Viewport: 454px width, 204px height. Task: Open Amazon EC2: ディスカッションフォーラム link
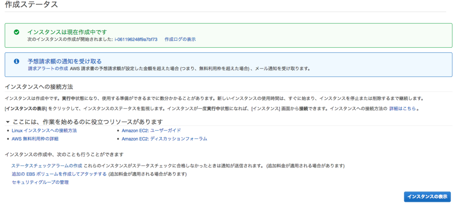[x=164, y=139]
